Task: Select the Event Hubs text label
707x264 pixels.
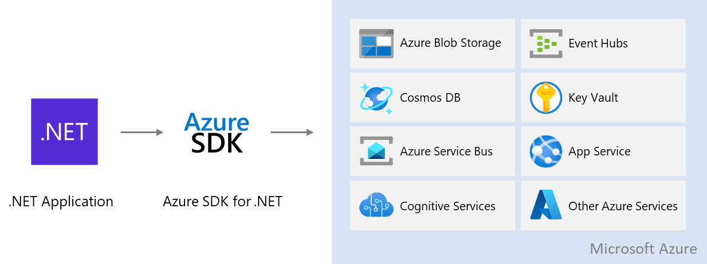Action: 598,43
